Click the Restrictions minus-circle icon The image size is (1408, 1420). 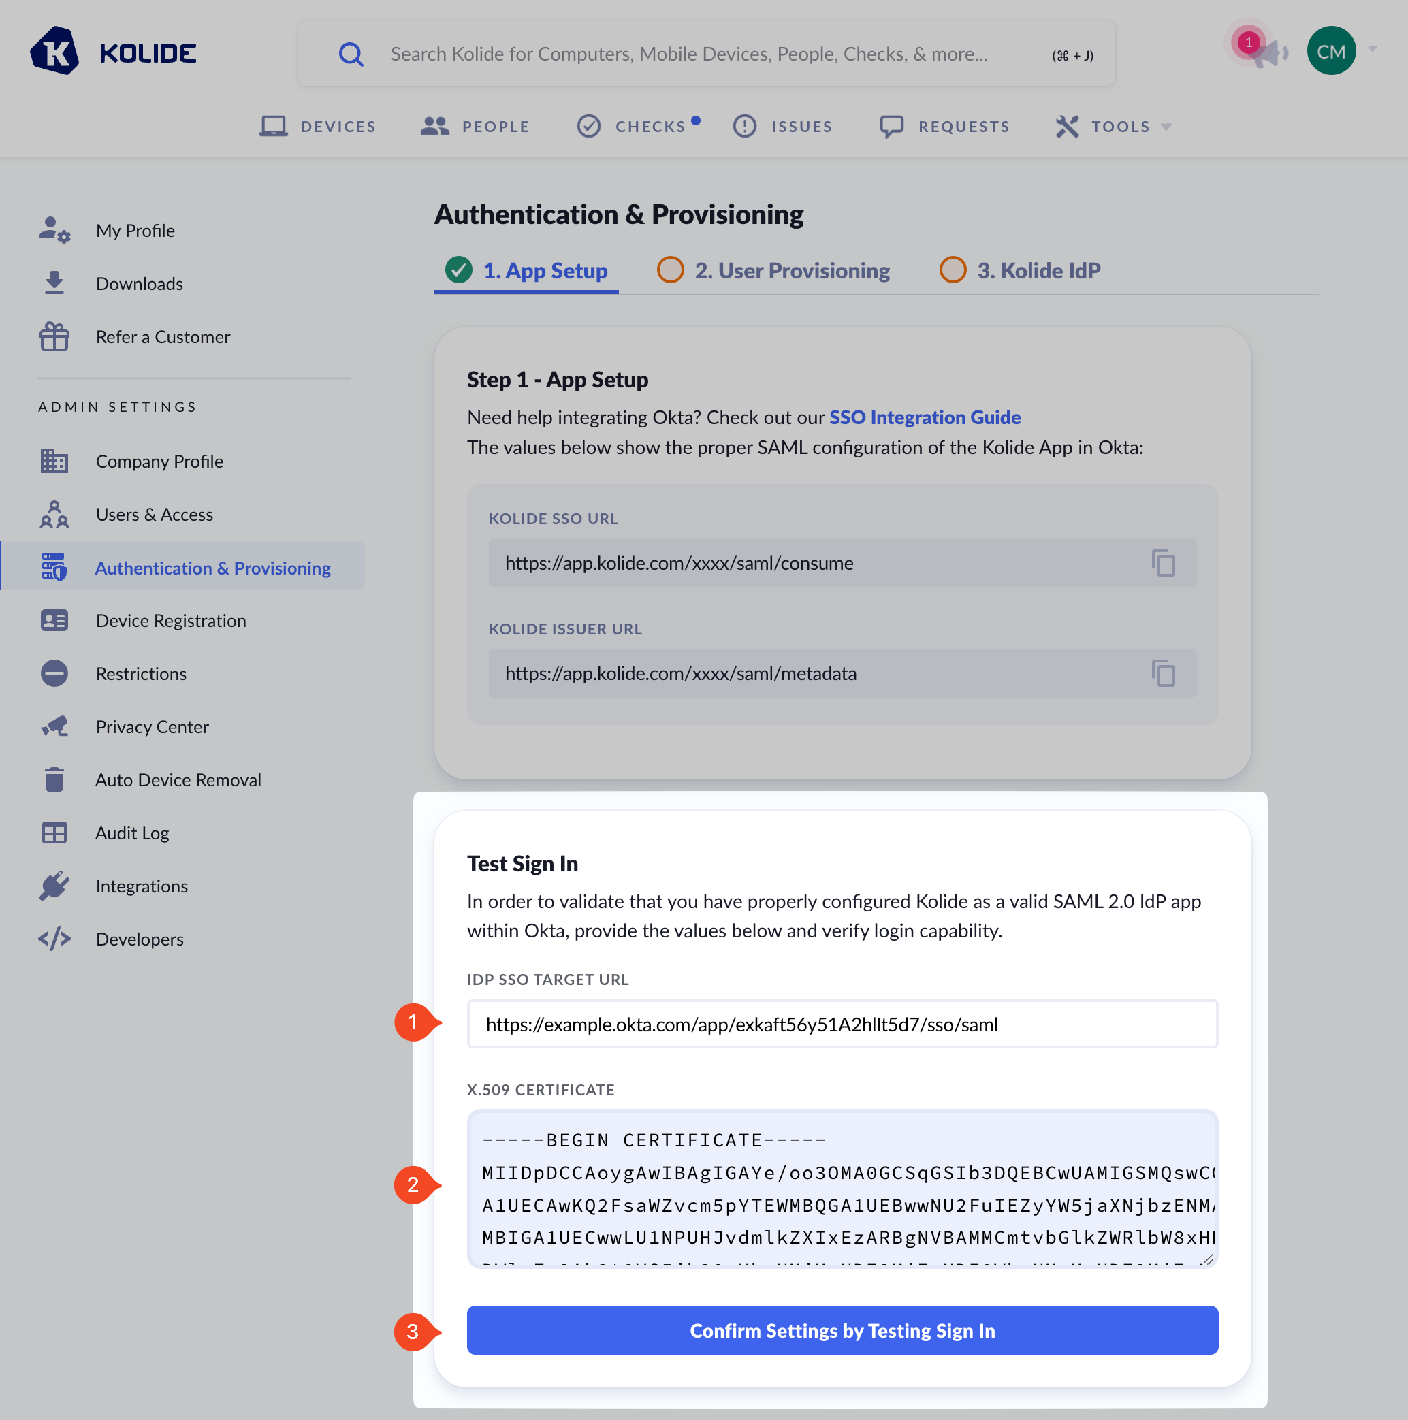pyautogui.click(x=54, y=673)
